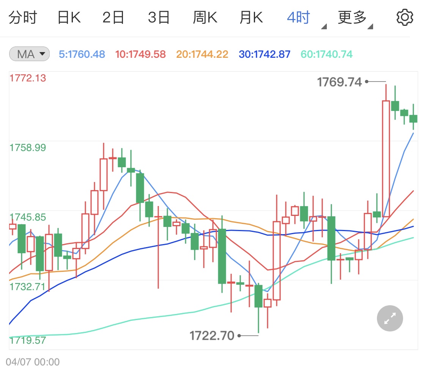Click the MA30 value 30:1742.87

click(x=265, y=54)
